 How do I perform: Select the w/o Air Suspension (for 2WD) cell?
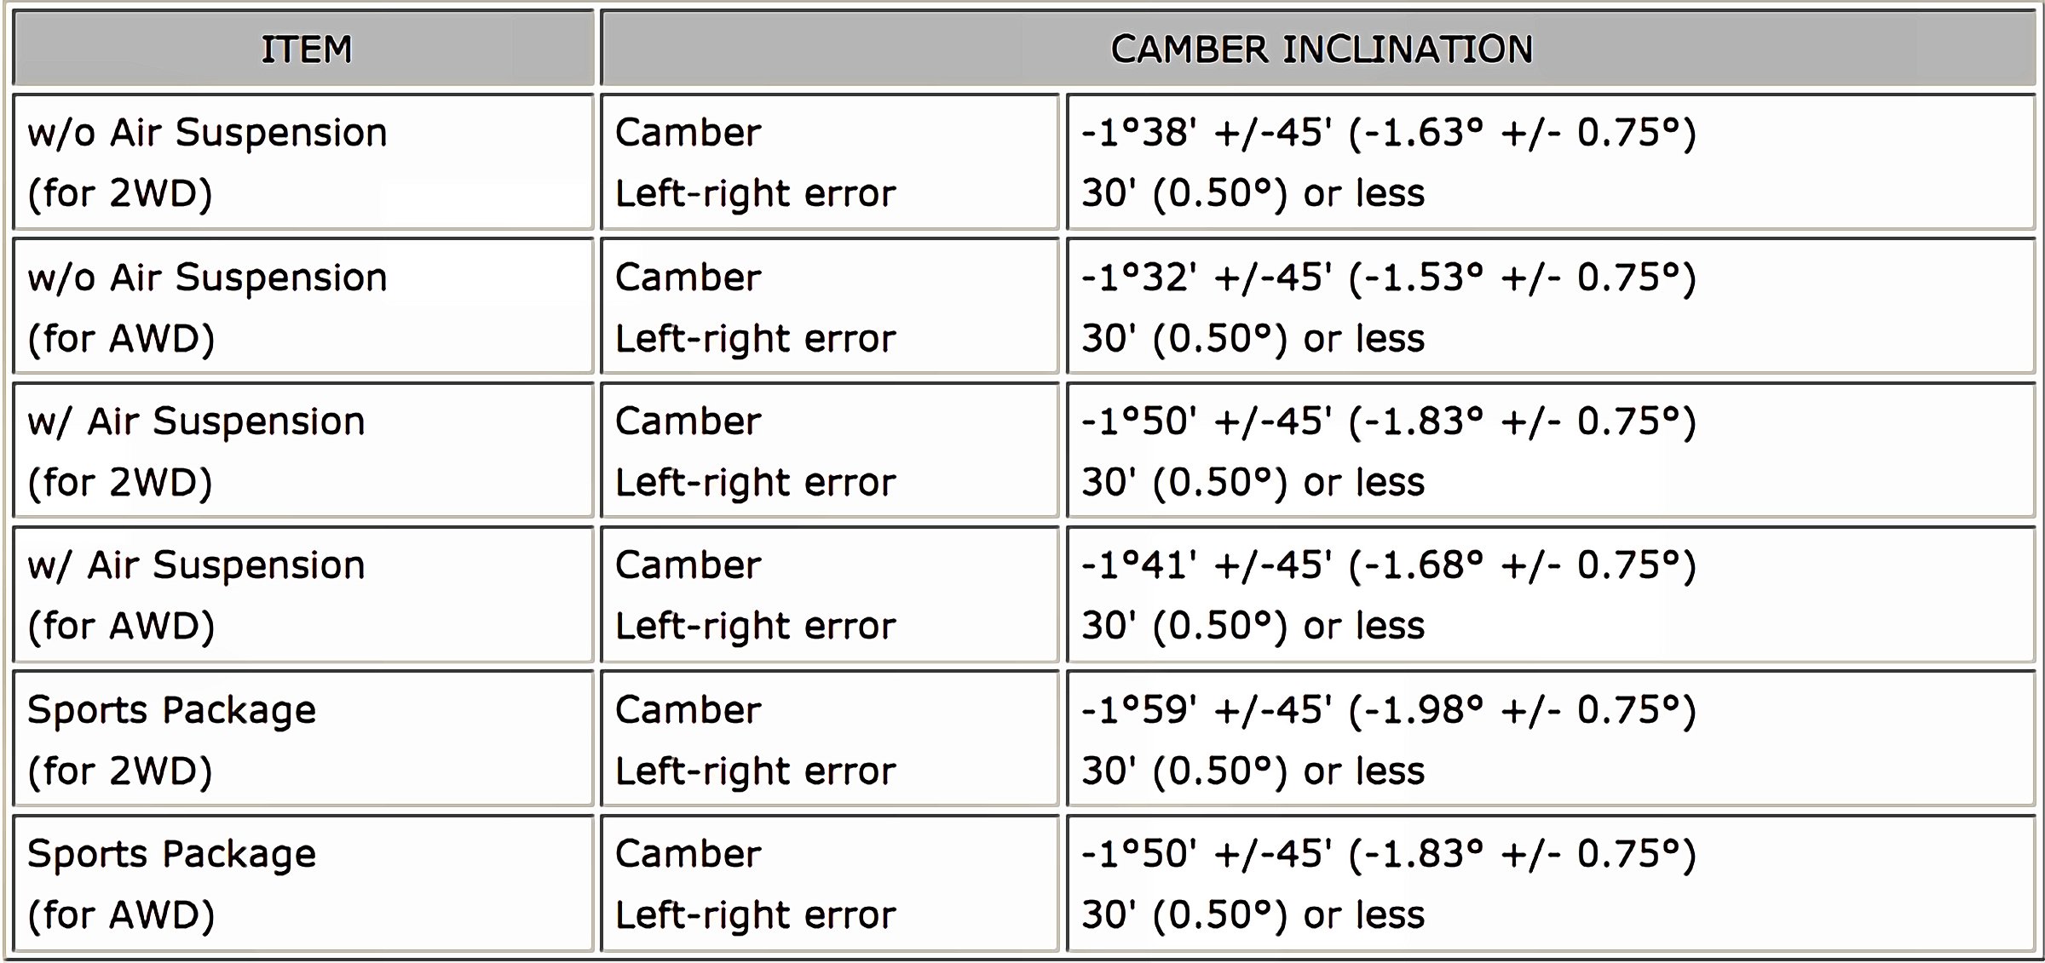[x=302, y=163]
